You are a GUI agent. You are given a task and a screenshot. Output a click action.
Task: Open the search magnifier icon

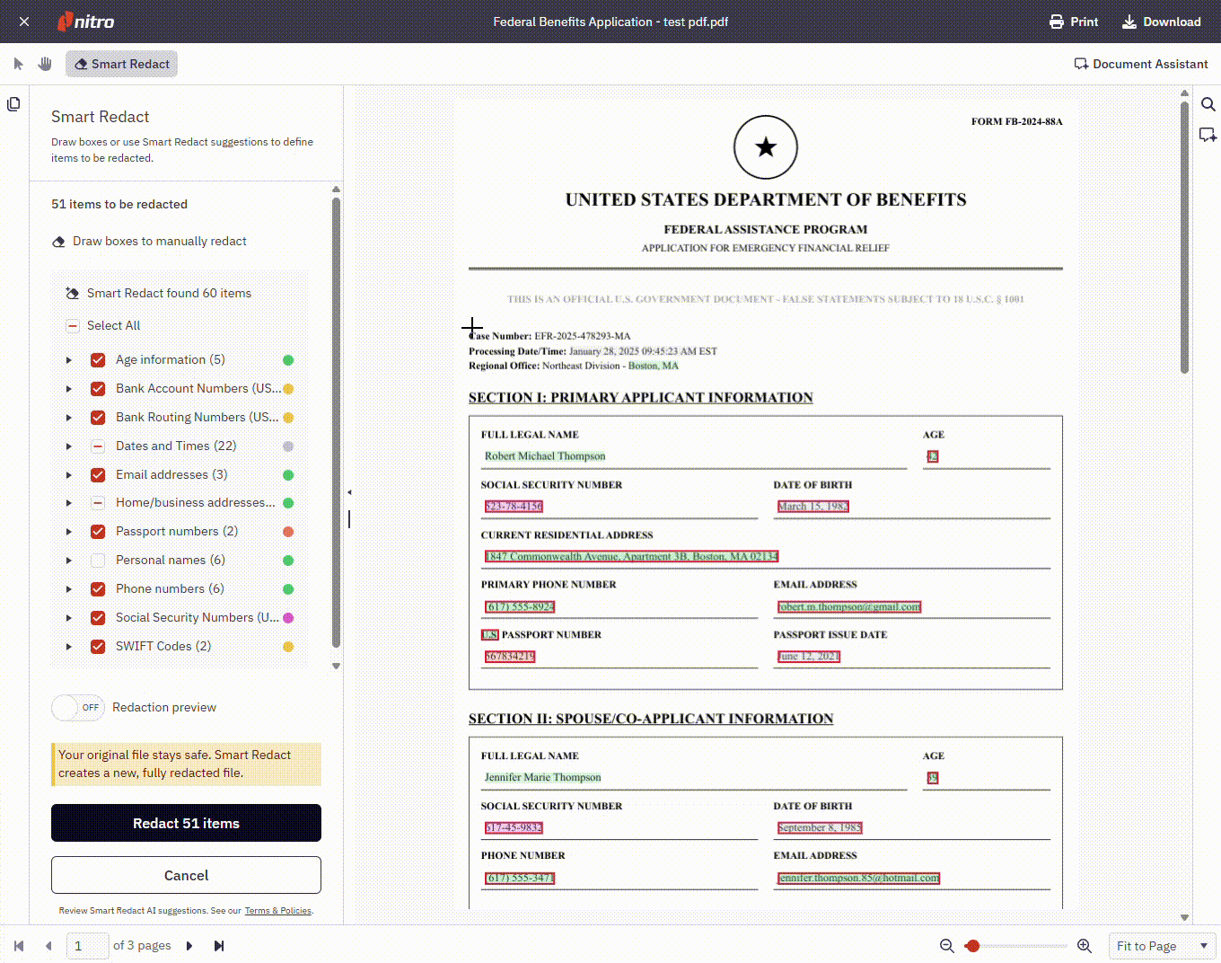pyautogui.click(x=1208, y=104)
